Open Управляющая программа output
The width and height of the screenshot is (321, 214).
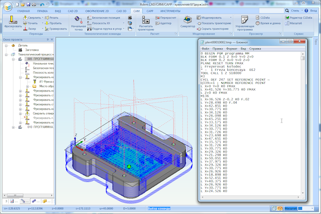point(244,21)
